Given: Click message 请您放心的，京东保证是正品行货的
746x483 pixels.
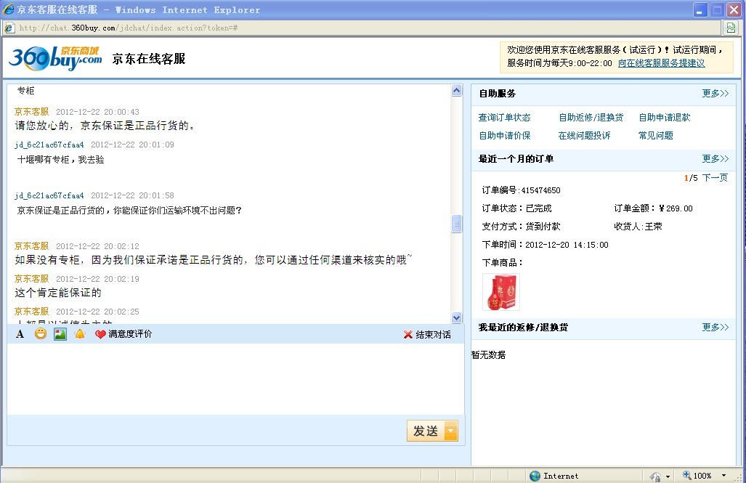Looking at the screenshot, I should [x=105, y=126].
